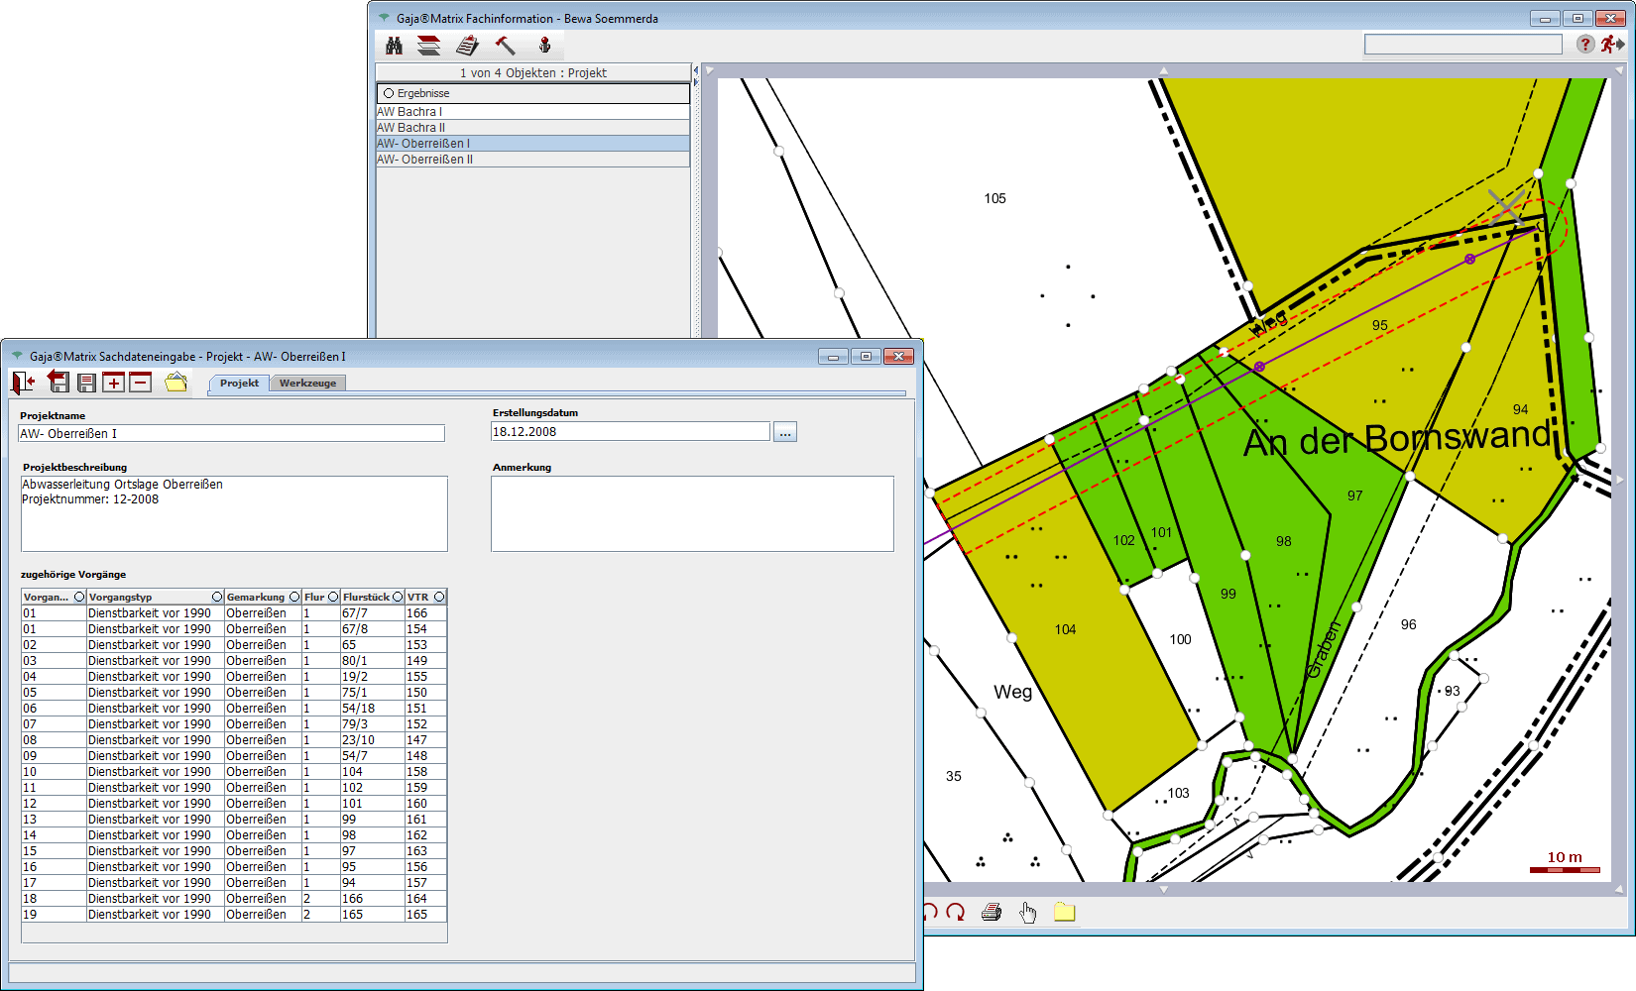Select the hand pan tool
Image resolution: width=1636 pixels, height=991 pixels.
(1027, 913)
